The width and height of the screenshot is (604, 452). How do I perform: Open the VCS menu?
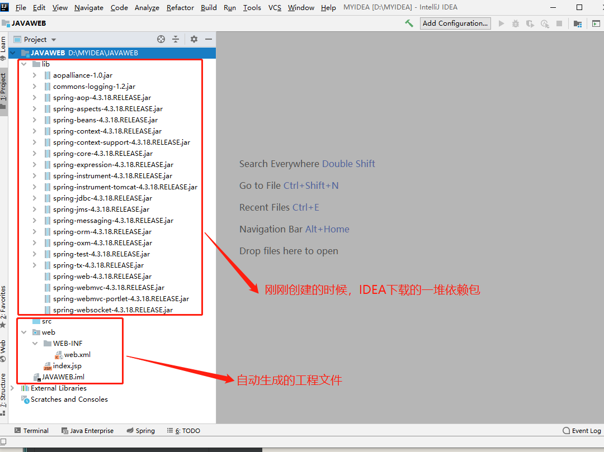pyautogui.click(x=275, y=7)
